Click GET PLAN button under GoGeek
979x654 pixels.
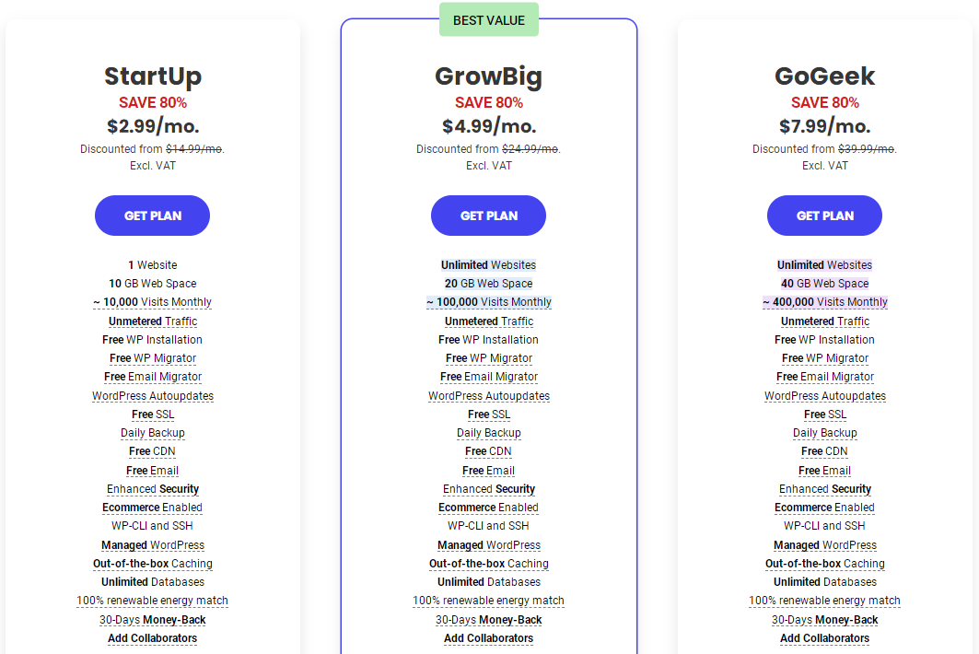824,216
